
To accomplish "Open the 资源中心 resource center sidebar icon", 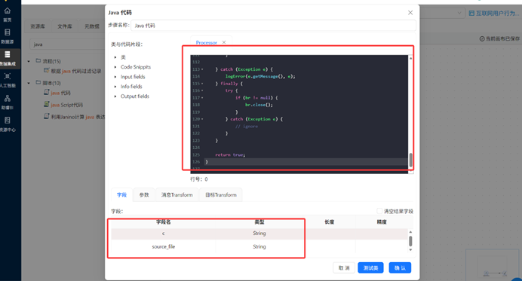I will (x=8, y=120).
